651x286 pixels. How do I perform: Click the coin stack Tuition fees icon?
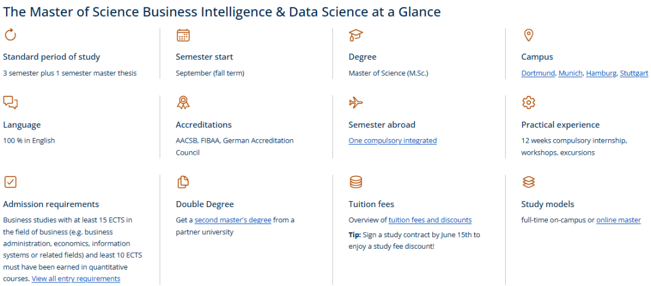pyautogui.click(x=356, y=182)
